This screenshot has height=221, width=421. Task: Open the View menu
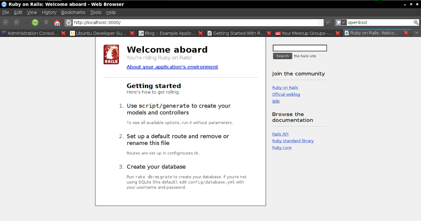[32, 12]
